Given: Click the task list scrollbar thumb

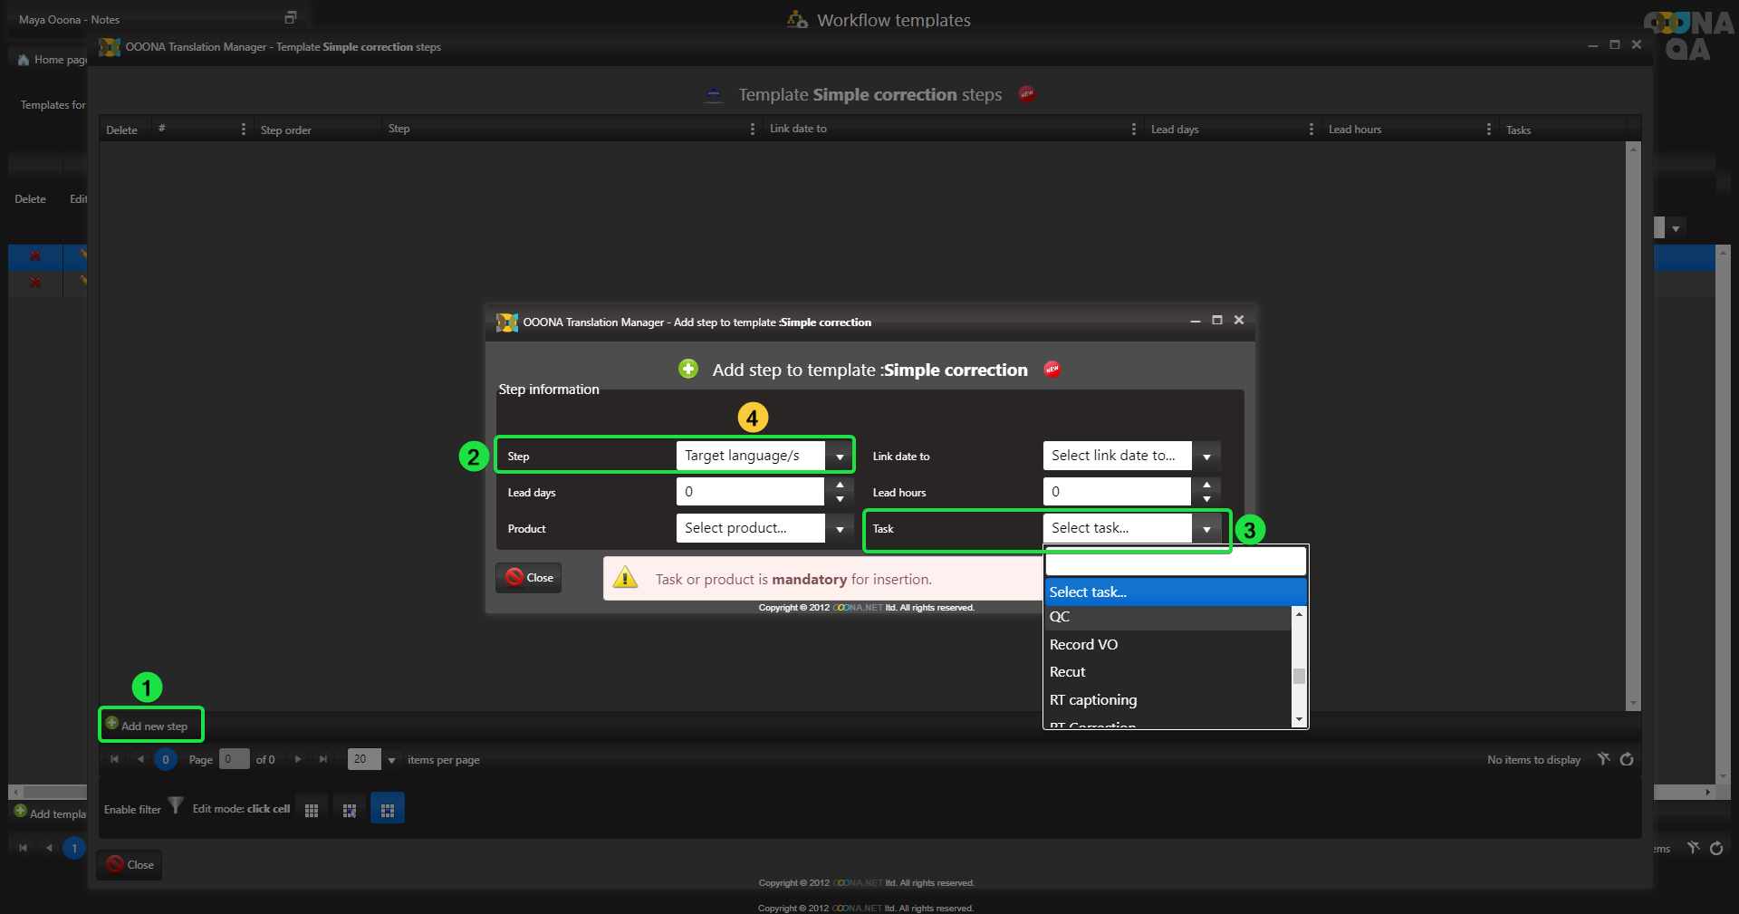Looking at the screenshot, I should pos(1299,676).
